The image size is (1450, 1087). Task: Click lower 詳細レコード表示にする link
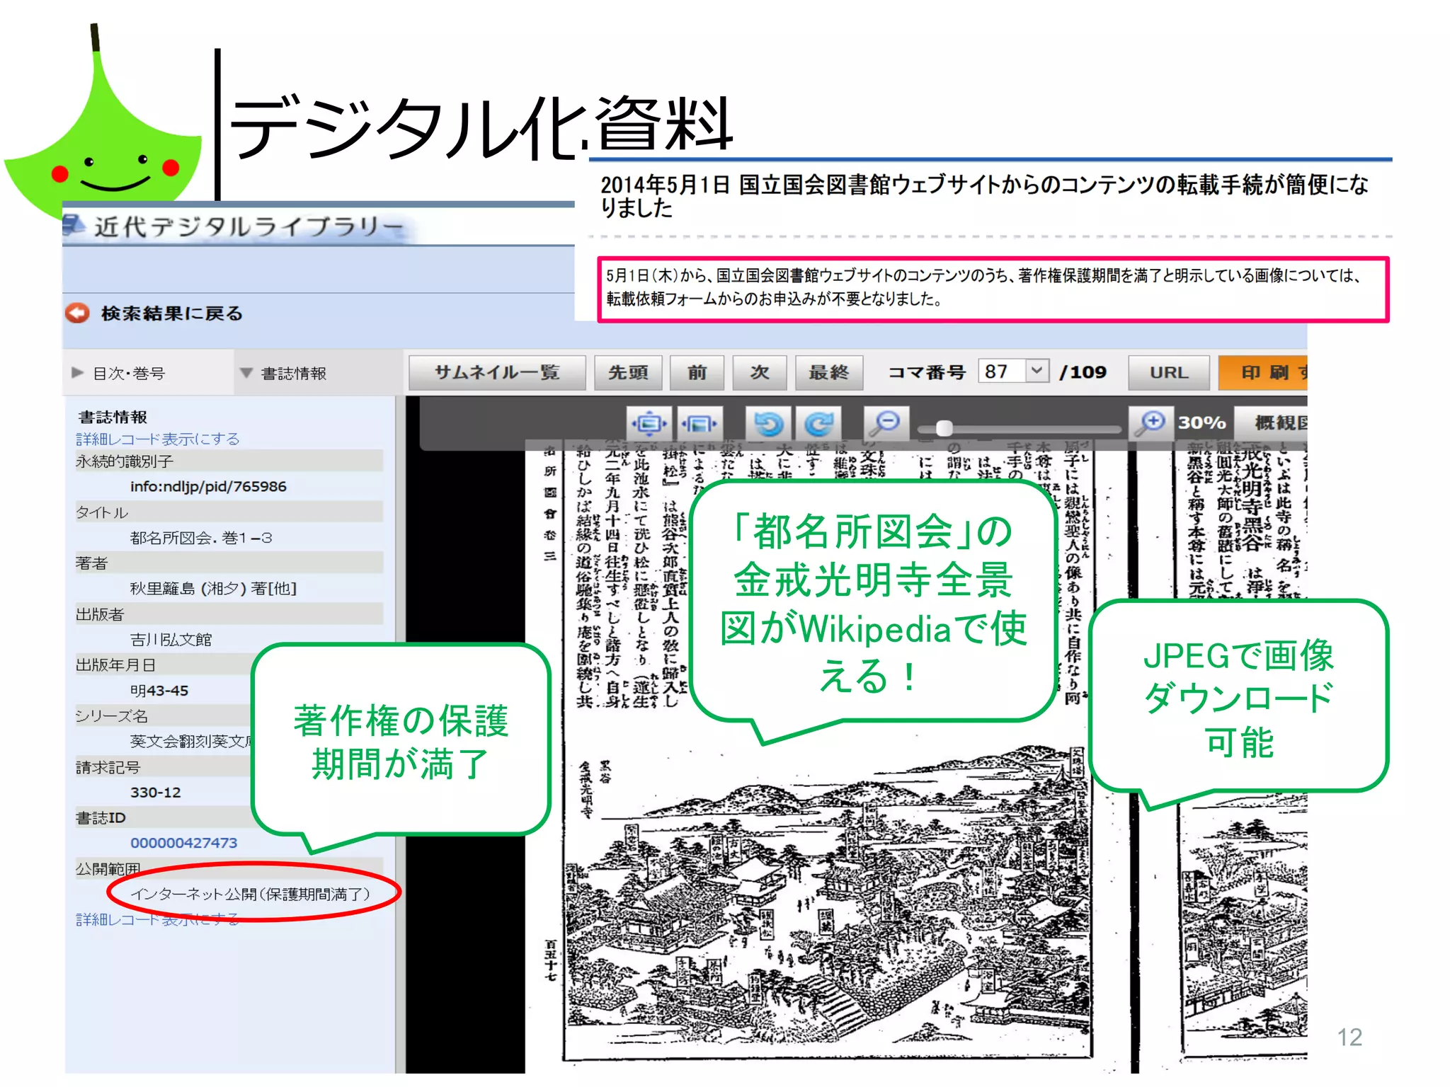(x=158, y=919)
